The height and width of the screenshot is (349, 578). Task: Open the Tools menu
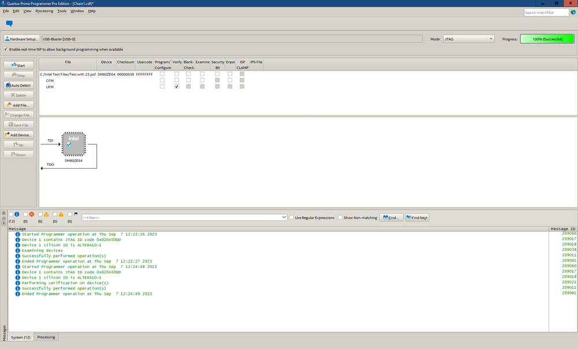click(62, 11)
